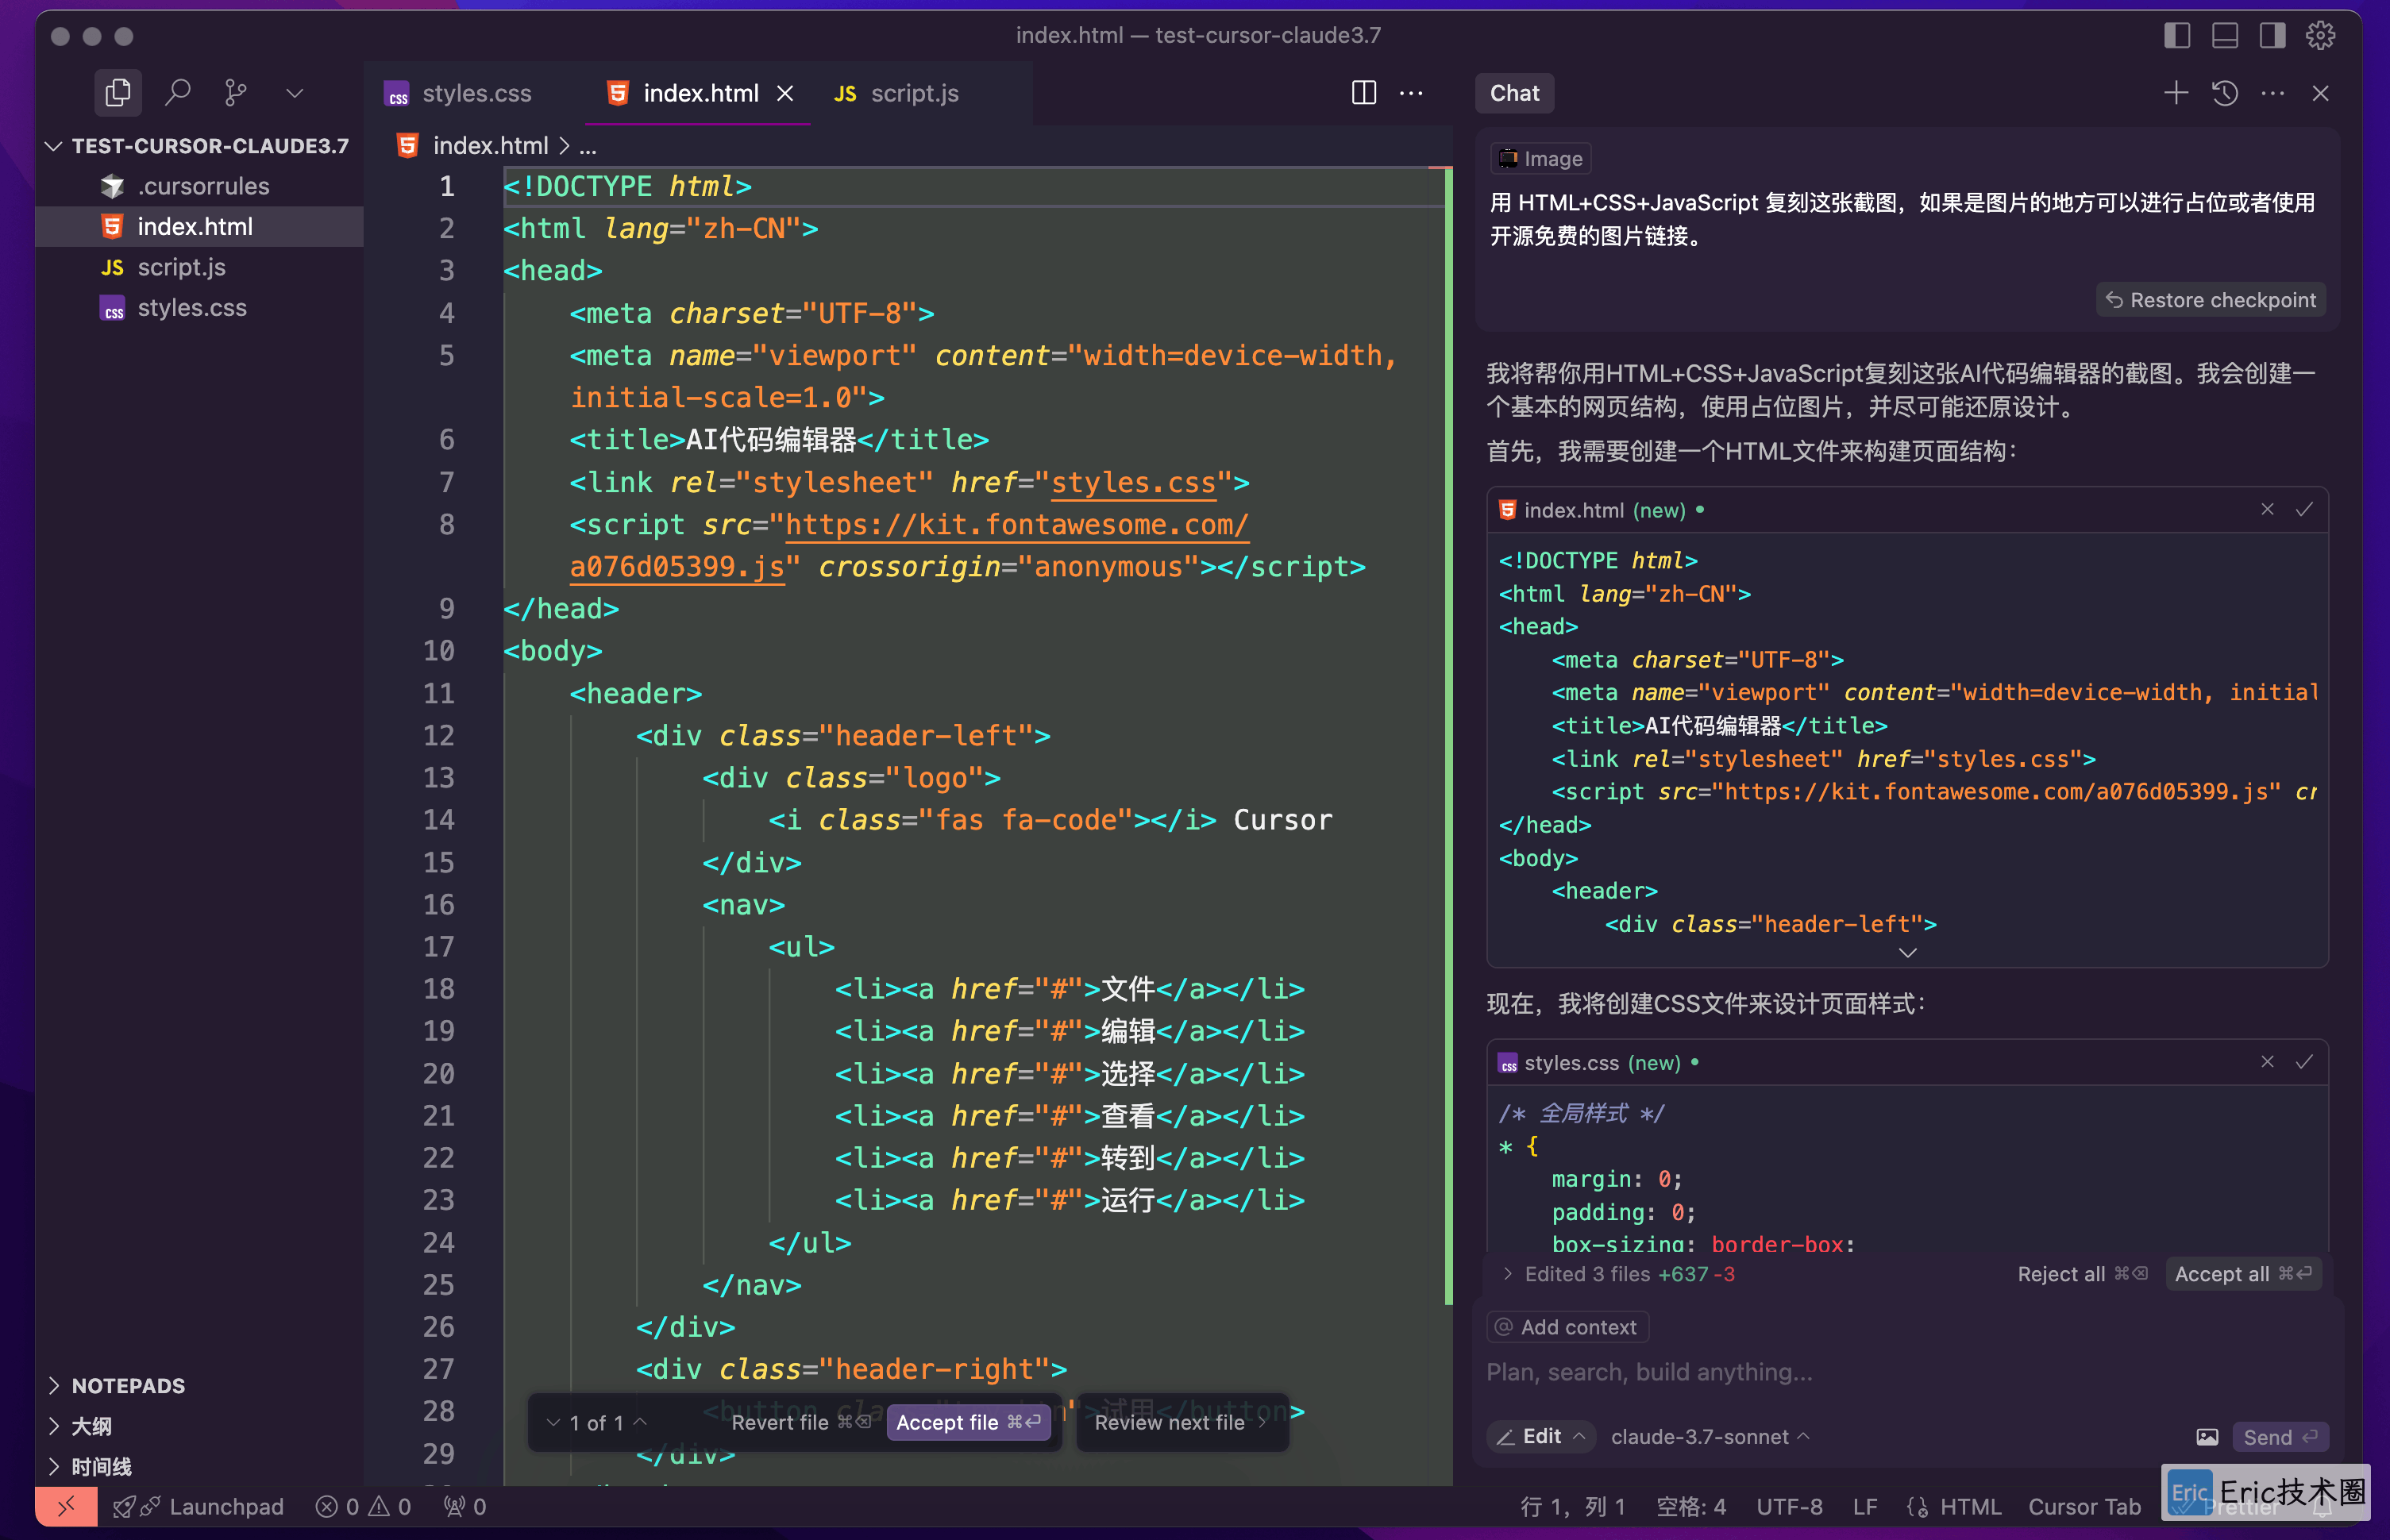Expand the 时间线 timeline section
Image resolution: width=2390 pixels, height=1540 pixels.
point(200,1467)
